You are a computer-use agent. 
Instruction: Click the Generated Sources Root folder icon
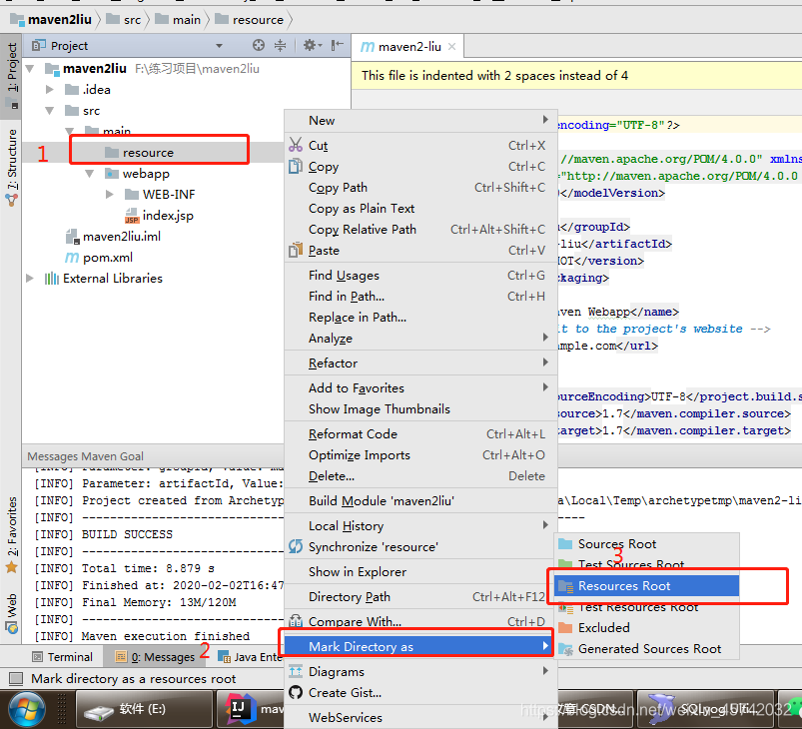[x=565, y=649]
